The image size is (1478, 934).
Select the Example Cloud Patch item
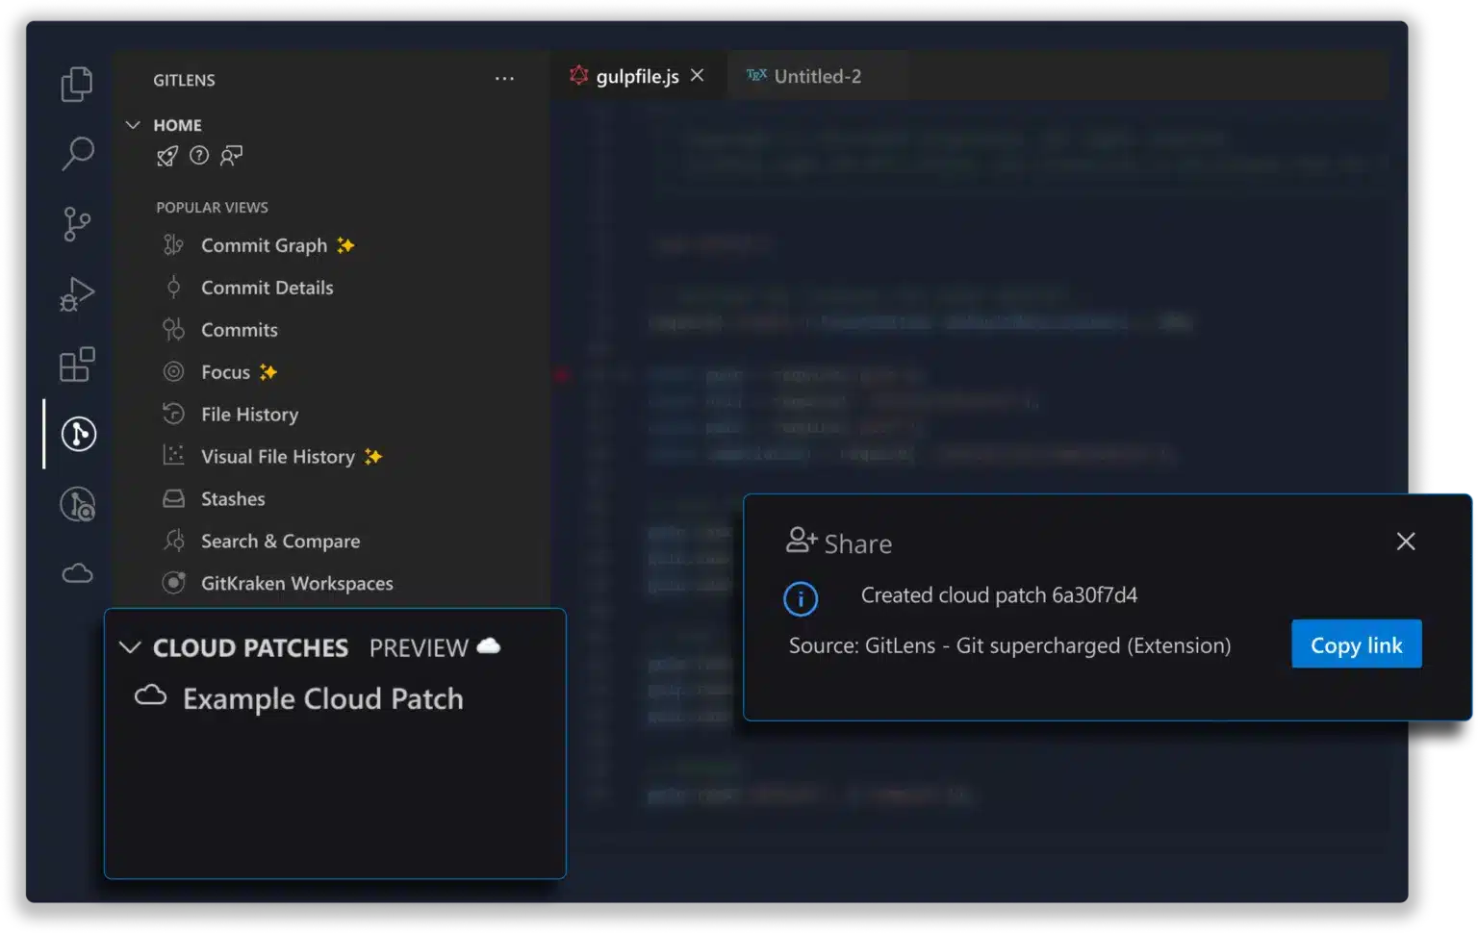pos(322,698)
